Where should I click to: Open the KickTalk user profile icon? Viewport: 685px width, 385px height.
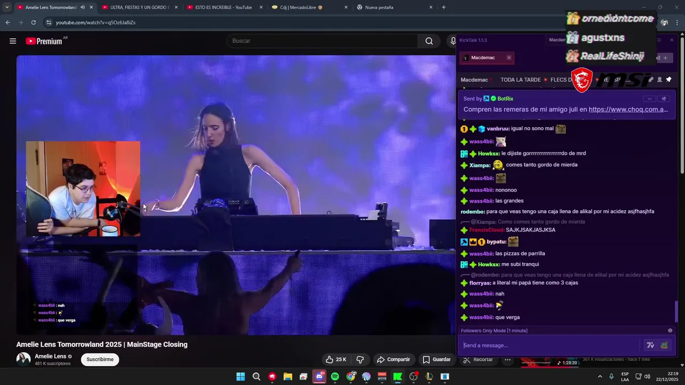coord(659,80)
